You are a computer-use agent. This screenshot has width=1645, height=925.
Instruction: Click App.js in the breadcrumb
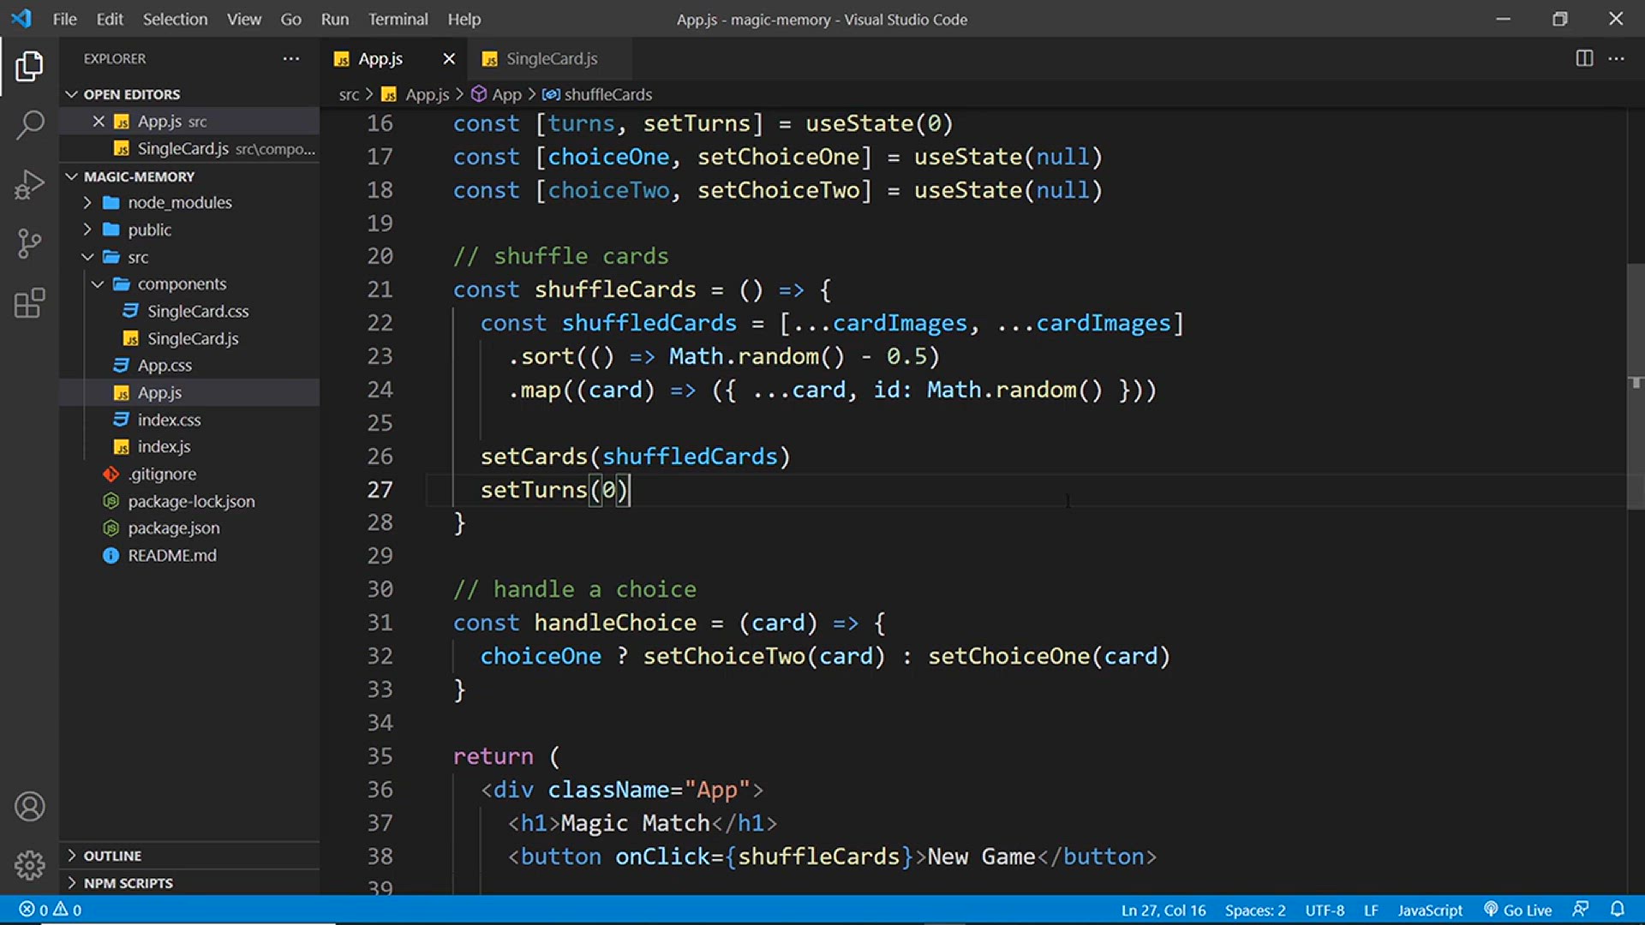[416, 94]
